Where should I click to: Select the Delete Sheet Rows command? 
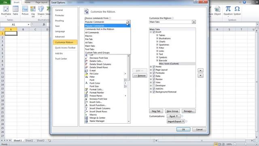99,67
